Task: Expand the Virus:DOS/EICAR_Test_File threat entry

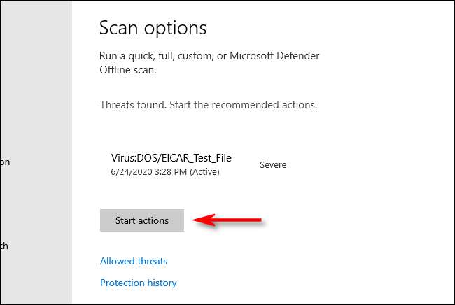Action: pos(171,159)
